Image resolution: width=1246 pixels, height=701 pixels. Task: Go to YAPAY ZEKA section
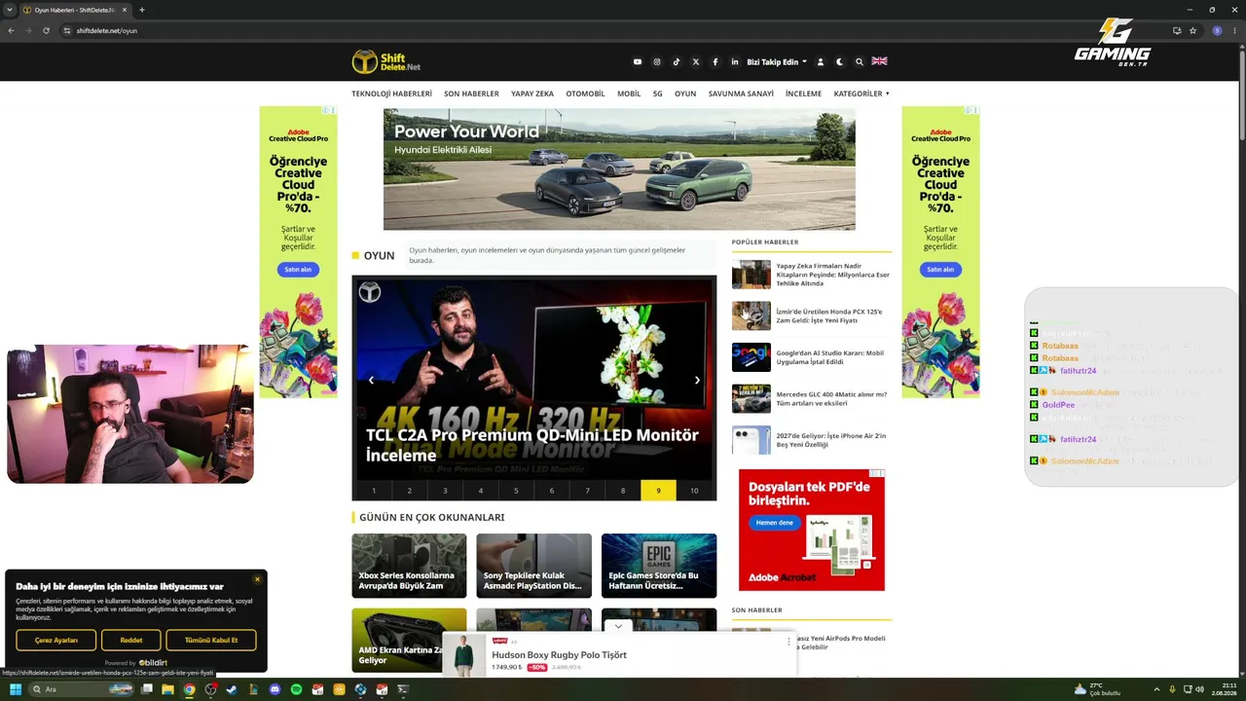[x=532, y=93]
